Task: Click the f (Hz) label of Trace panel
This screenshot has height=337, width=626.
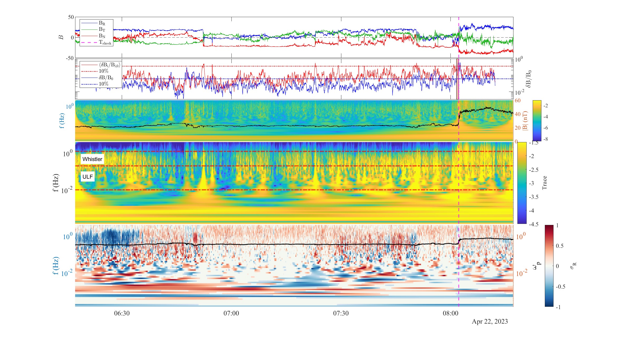Action: point(56,183)
